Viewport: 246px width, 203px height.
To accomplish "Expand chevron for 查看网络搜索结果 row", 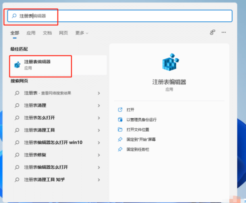I will pos(99,93).
